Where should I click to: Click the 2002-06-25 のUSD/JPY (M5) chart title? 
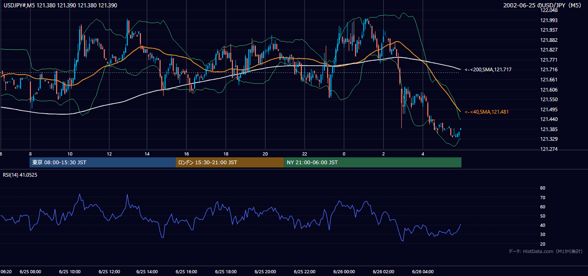(x=543, y=5)
